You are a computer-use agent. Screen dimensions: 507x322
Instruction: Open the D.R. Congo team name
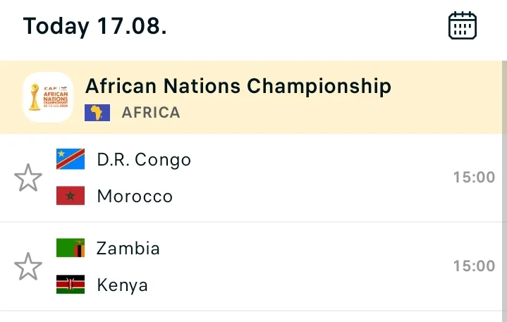(x=144, y=159)
